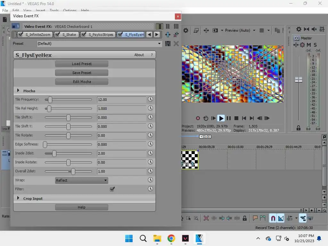328x246 pixels.
Task: Toggle Split Screen View icon
Action: pyautogui.click(x=215, y=30)
